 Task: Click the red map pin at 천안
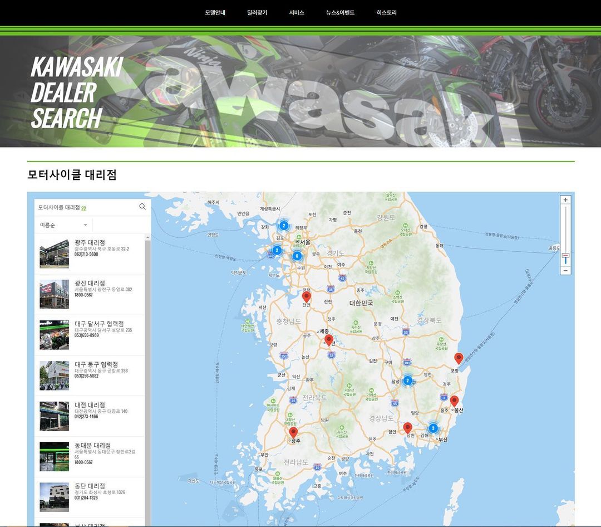tap(306, 296)
